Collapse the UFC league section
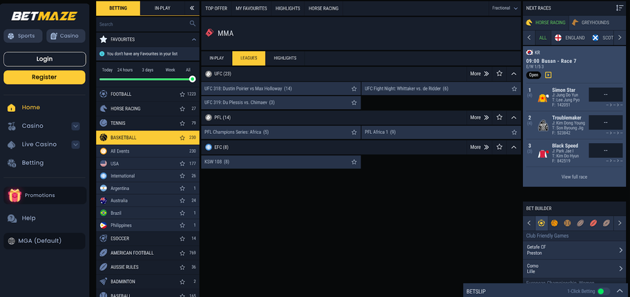 [513, 74]
